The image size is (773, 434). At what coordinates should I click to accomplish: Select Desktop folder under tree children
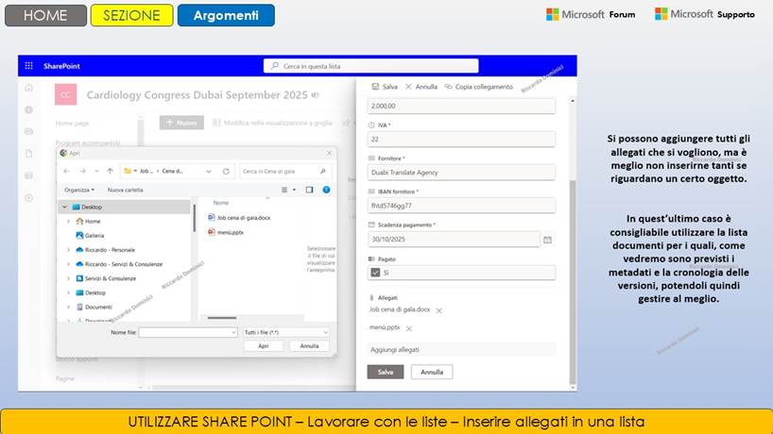pyautogui.click(x=91, y=292)
